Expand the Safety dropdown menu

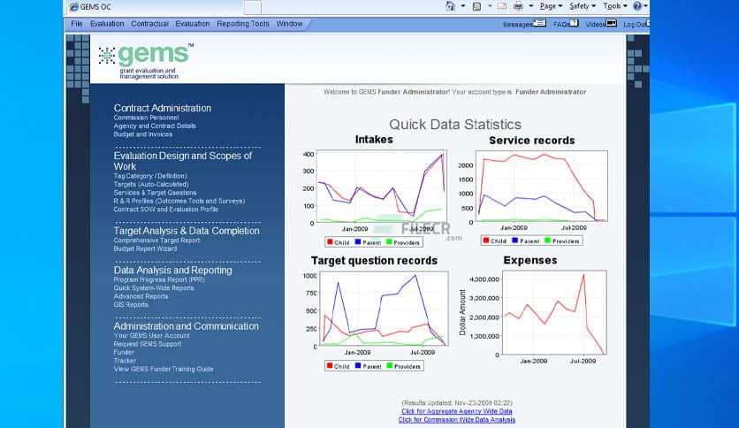(x=581, y=6)
